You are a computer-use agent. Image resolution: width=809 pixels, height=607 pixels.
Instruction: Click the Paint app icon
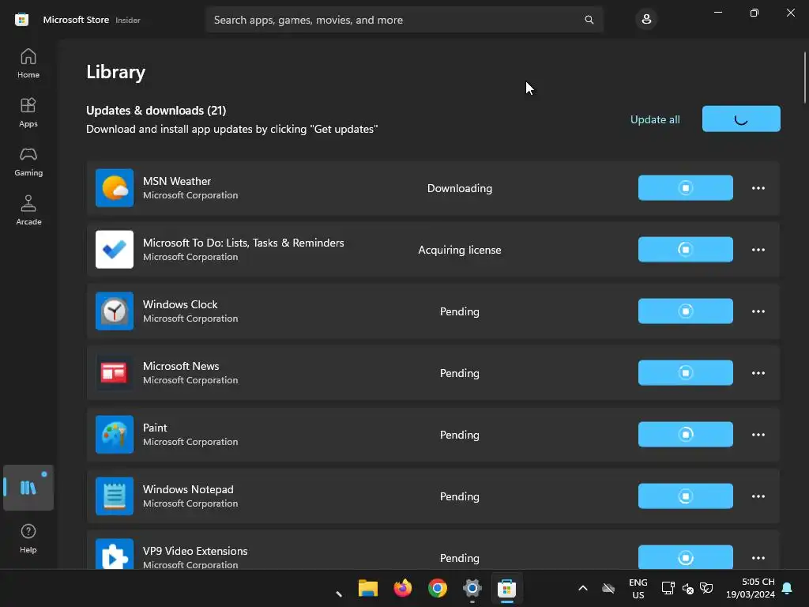[x=115, y=435]
